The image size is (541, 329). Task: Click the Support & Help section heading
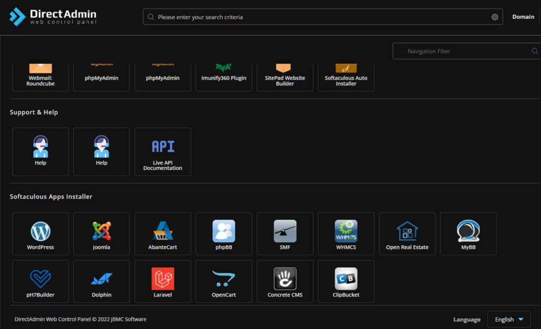coord(34,112)
